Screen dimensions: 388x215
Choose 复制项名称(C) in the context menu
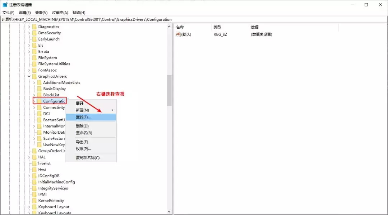pyautogui.click(x=91, y=157)
